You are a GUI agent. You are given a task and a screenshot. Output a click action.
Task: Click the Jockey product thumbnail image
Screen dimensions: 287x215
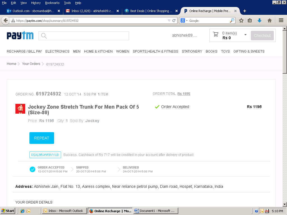(x=20, y=109)
